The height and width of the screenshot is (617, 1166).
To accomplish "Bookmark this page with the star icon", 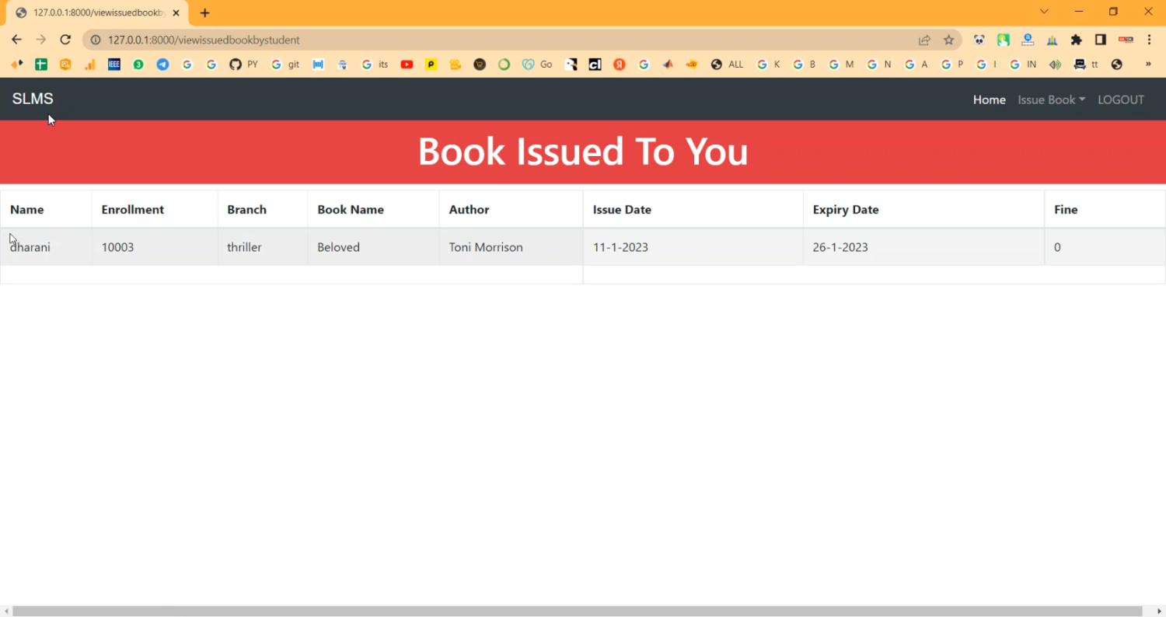I will point(948,40).
